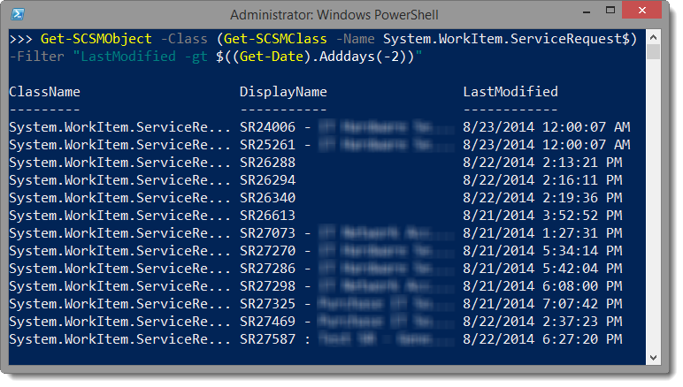Click the DisplayName column header

(283, 92)
